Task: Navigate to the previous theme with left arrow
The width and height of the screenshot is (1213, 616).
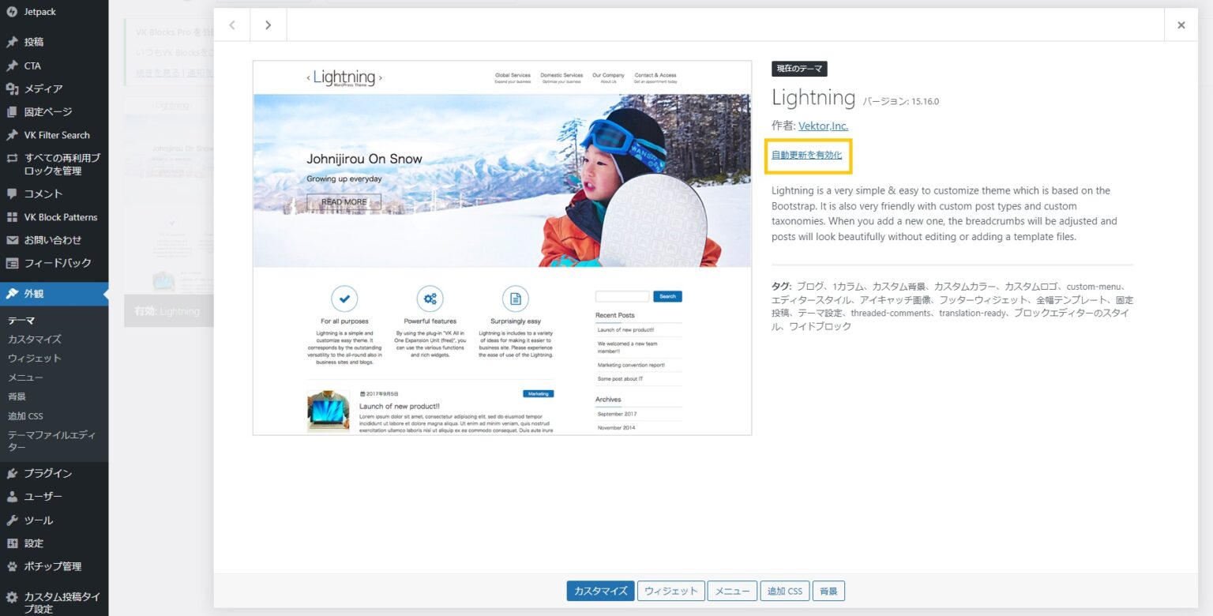Action: tap(231, 24)
